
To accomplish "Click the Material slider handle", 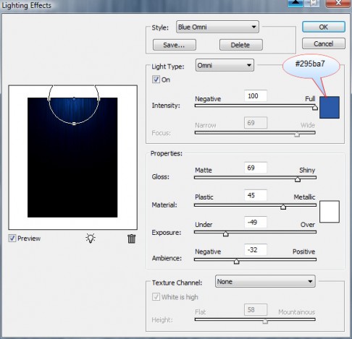I will point(283,207).
